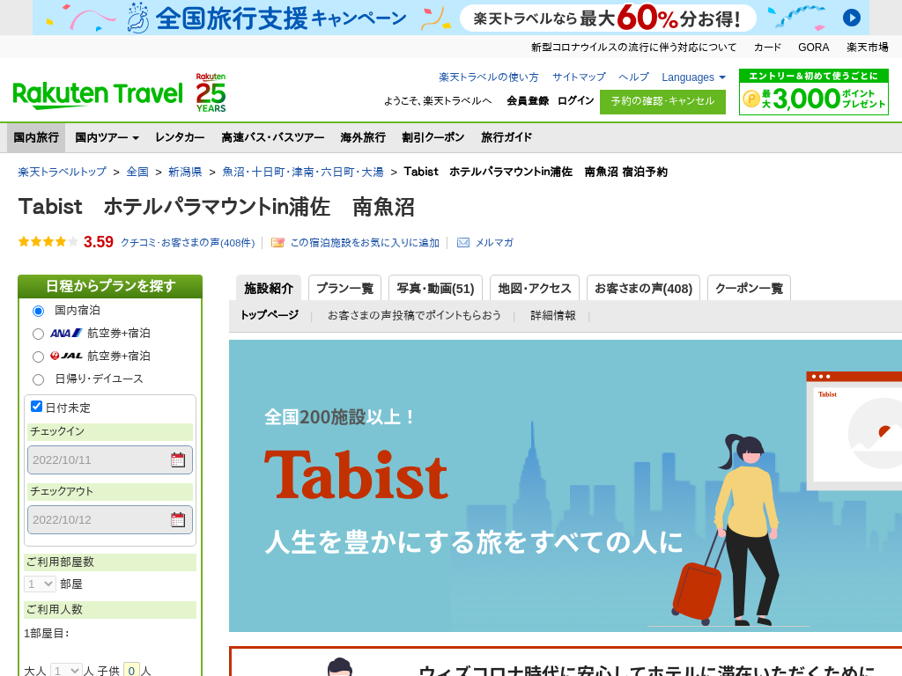Click the Rakuten 25 Years anniversary logo

(x=211, y=92)
